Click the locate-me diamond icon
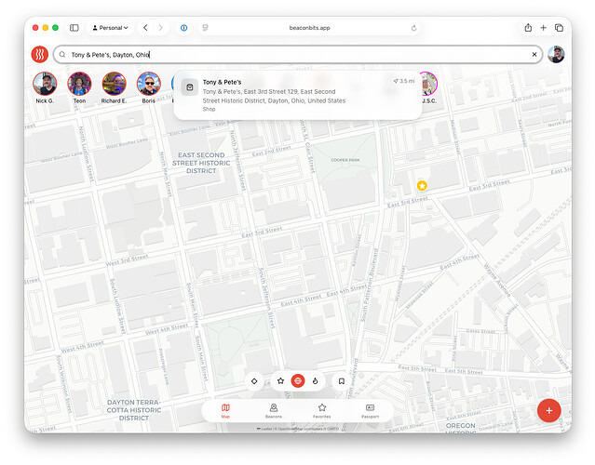595x465 pixels. coord(254,380)
